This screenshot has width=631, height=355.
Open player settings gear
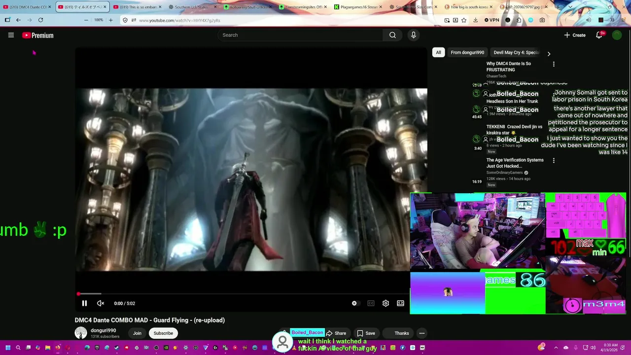386,303
